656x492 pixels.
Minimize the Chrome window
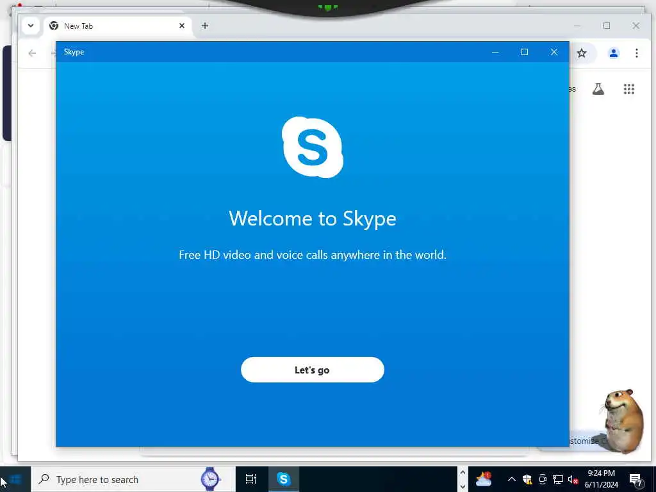point(577,26)
